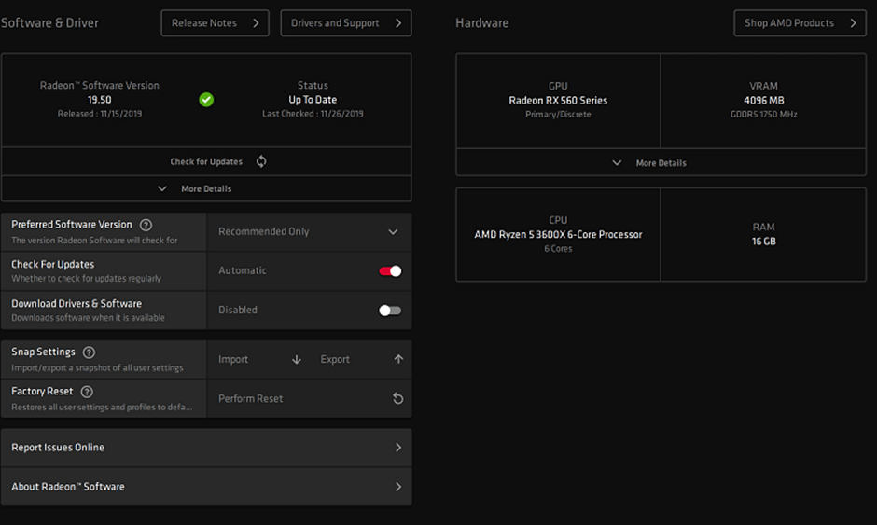Click the 6 Cores text
The image size is (877, 525).
[x=558, y=248]
